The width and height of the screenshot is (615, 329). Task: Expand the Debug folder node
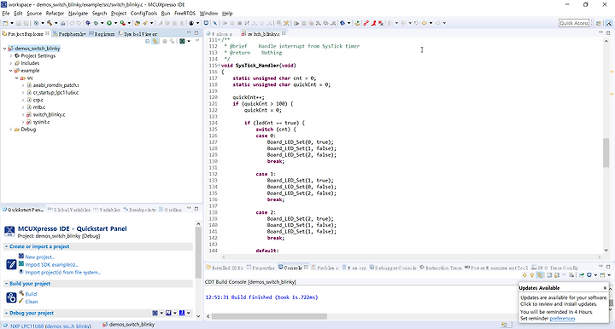pos(11,130)
